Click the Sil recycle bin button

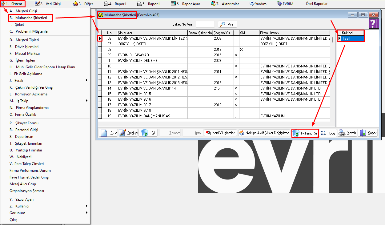(x=148, y=133)
